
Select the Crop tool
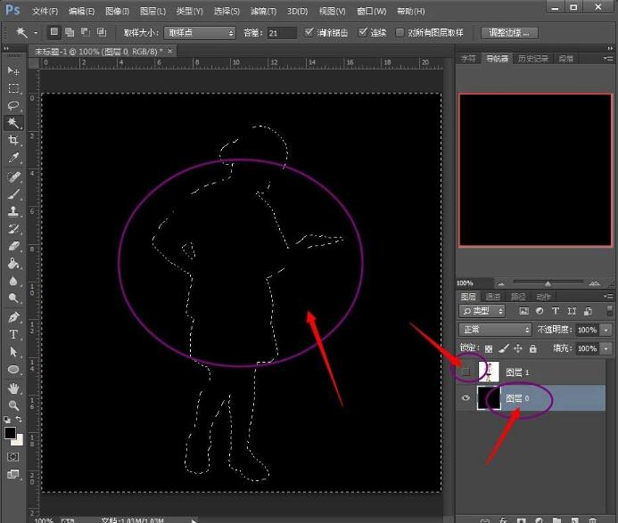coord(13,140)
